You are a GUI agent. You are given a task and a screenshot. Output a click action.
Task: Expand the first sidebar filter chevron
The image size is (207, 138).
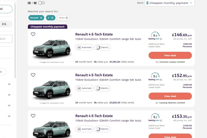(9, 84)
